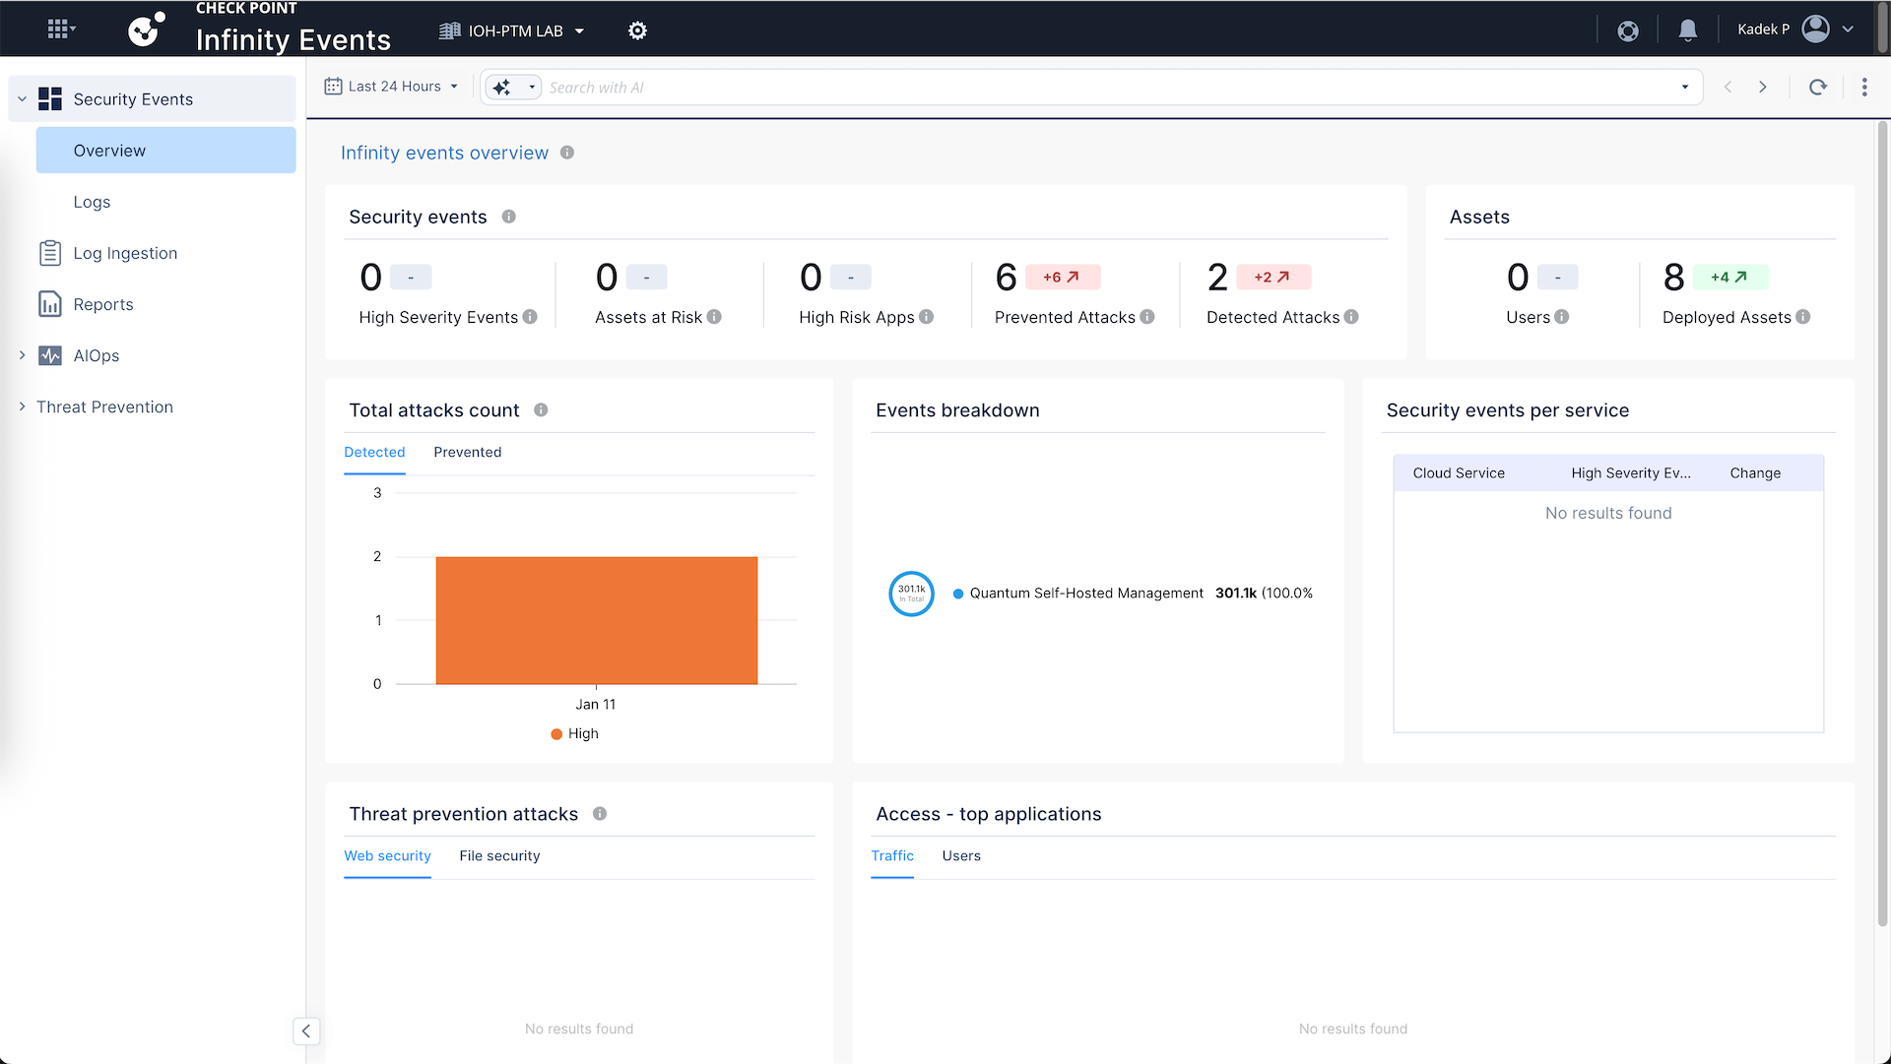Click info icon next to Prevented Attacks
Image resolution: width=1891 pixels, height=1064 pixels.
pyautogui.click(x=1147, y=317)
